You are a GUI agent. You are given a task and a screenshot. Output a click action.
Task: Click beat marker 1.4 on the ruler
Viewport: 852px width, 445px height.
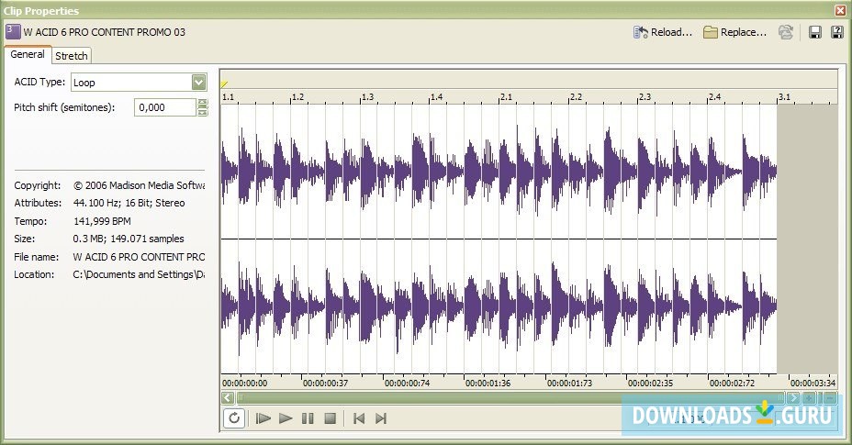pyautogui.click(x=437, y=96)
